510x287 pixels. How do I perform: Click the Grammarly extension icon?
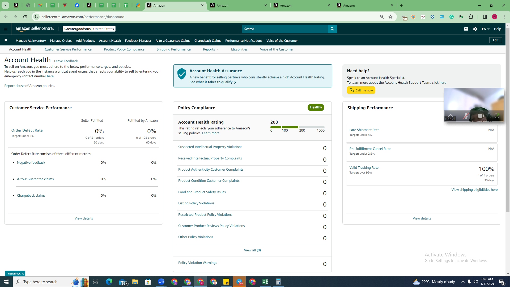tap(452, 17)
